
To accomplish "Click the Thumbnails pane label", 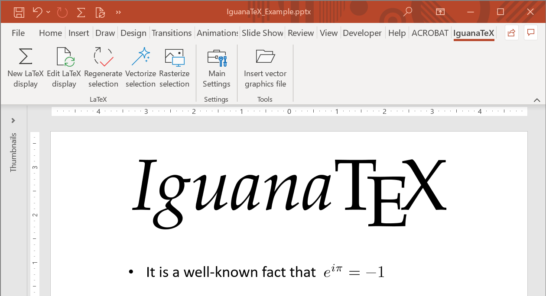I will pyautogui.click(x=13, y=152).
